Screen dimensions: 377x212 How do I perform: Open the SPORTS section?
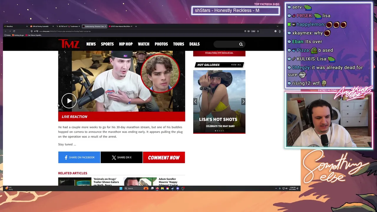click(x=107, y=44)
